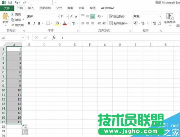Toggle middle align in alignment group
Screen dimensions: 180x137
(88, 16)
